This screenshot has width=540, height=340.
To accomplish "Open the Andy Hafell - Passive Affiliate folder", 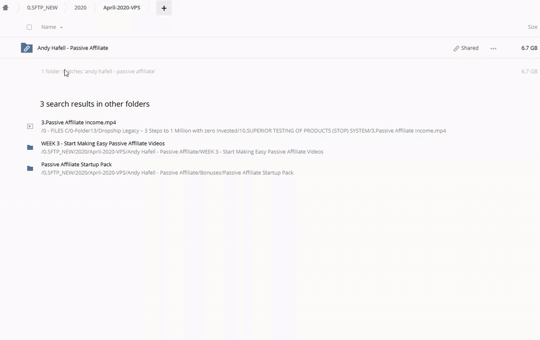I will point(73,48).
